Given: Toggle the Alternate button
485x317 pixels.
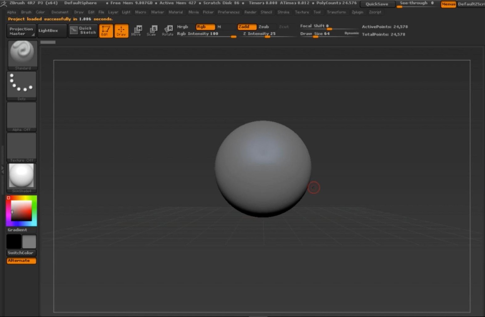Looking at the screenshot, I should tap(21, 261).
